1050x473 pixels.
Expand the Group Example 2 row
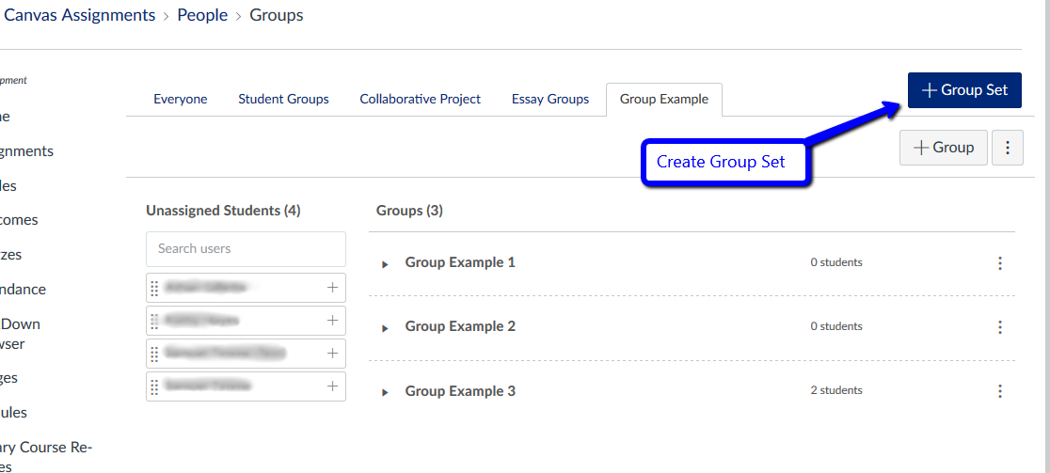[385, 328]
